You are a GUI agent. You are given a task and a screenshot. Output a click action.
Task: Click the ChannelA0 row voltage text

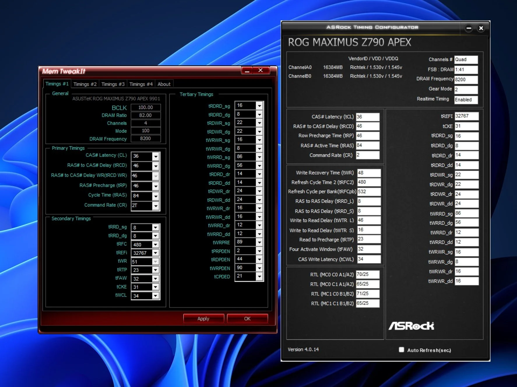(376, 67)
